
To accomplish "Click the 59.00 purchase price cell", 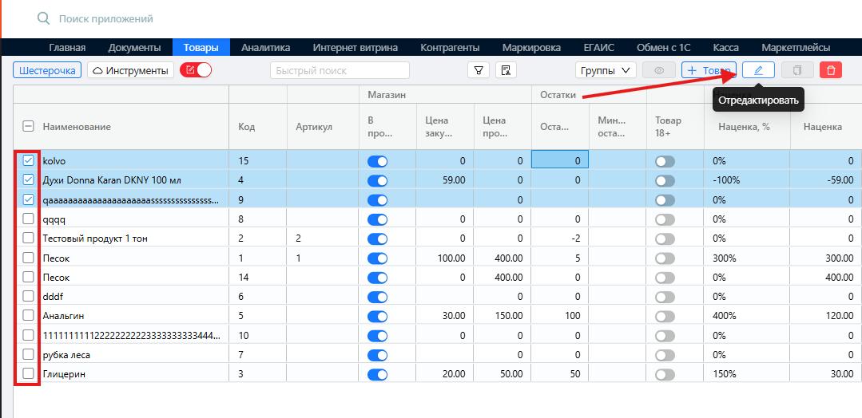I will (445, 180).
